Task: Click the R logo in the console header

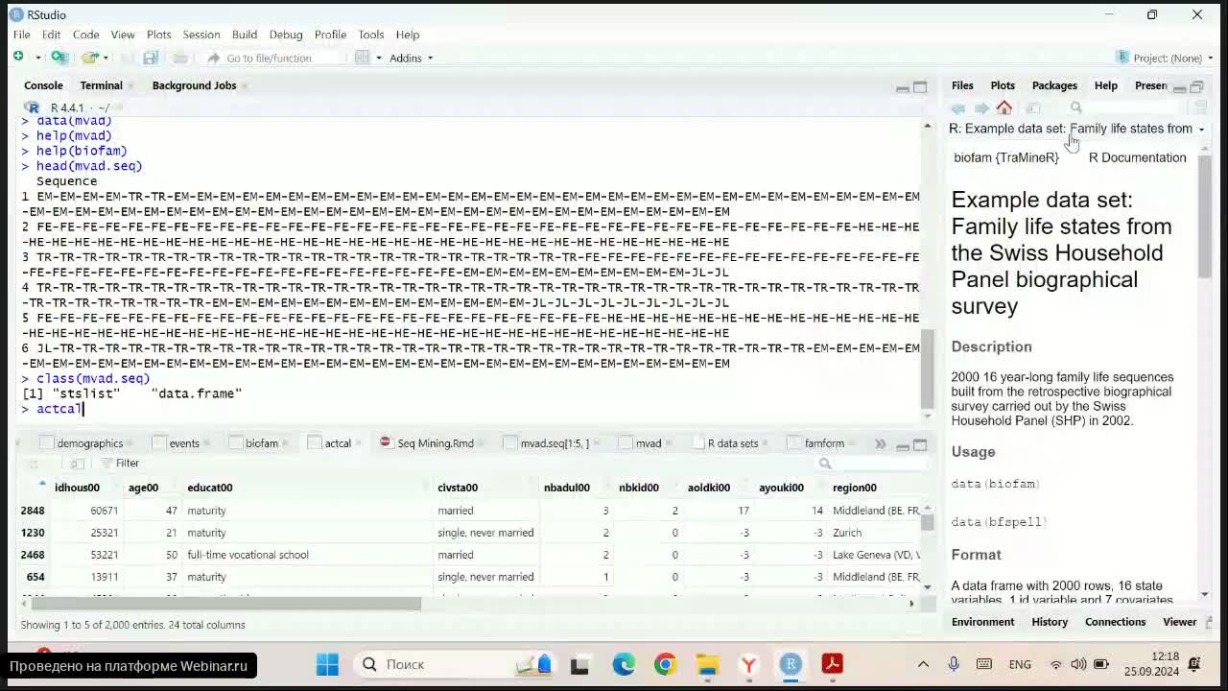Action: coord(32,107)
